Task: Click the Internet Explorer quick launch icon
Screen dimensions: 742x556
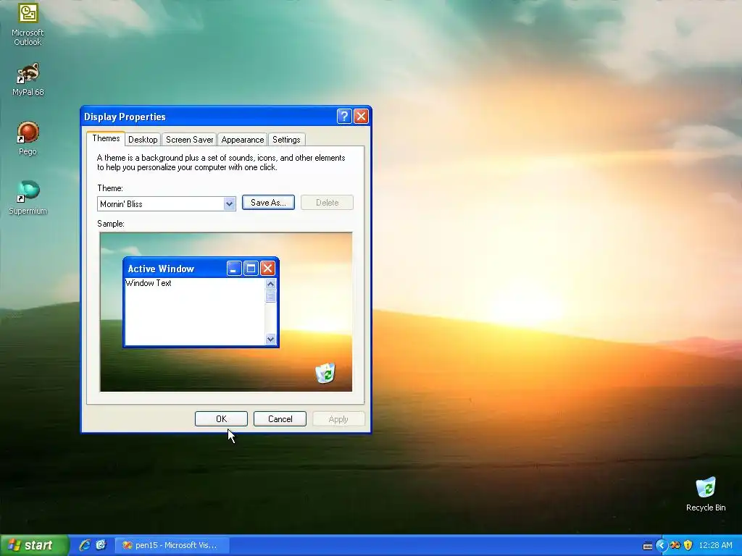Action: (x=85, y=545)
